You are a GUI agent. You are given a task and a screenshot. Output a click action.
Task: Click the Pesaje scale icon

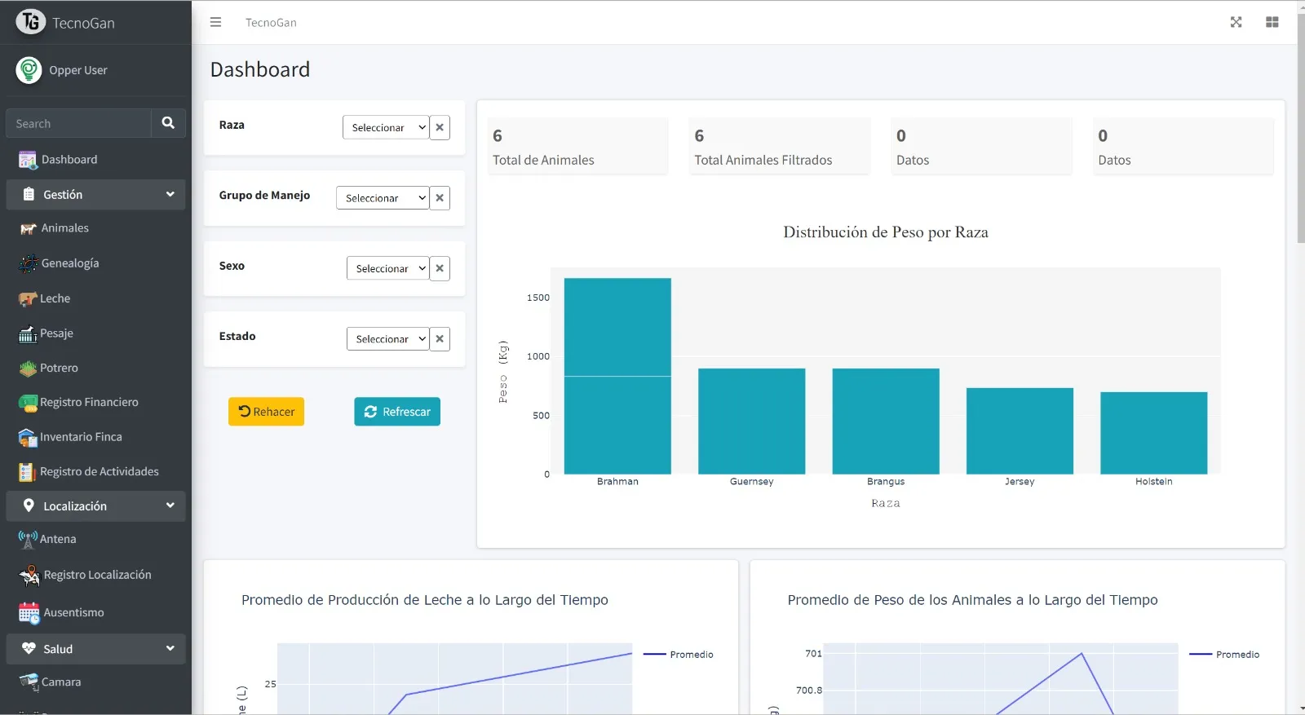coord(28,333)
